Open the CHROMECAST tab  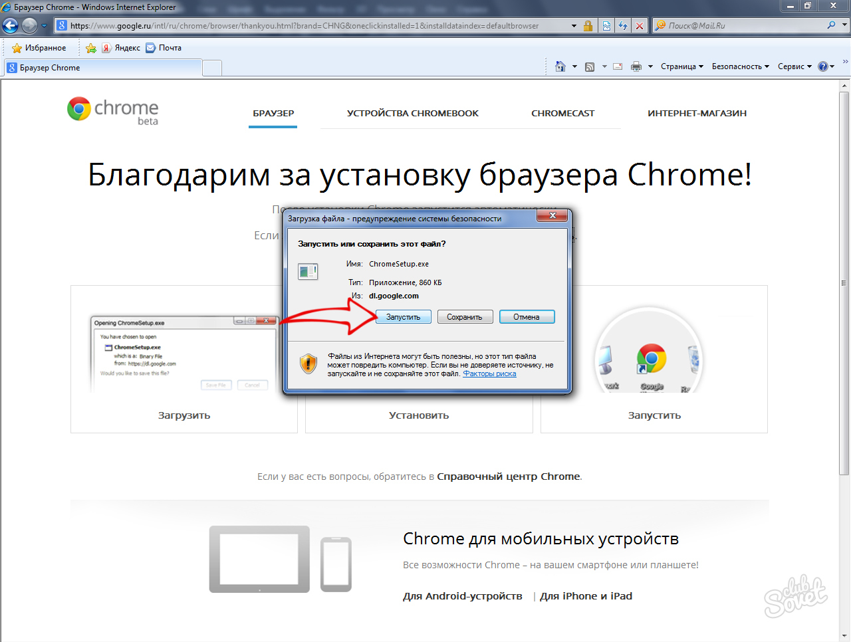pos(563,113)
